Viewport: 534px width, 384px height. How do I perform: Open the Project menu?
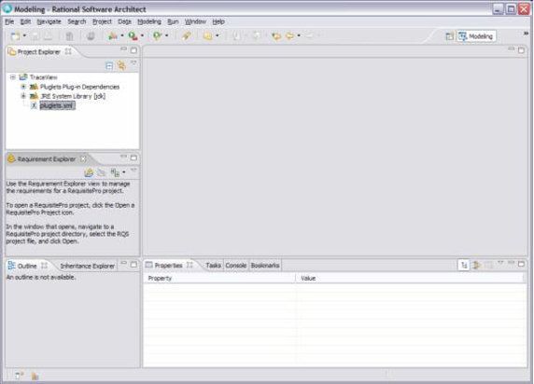click(102, 21)
